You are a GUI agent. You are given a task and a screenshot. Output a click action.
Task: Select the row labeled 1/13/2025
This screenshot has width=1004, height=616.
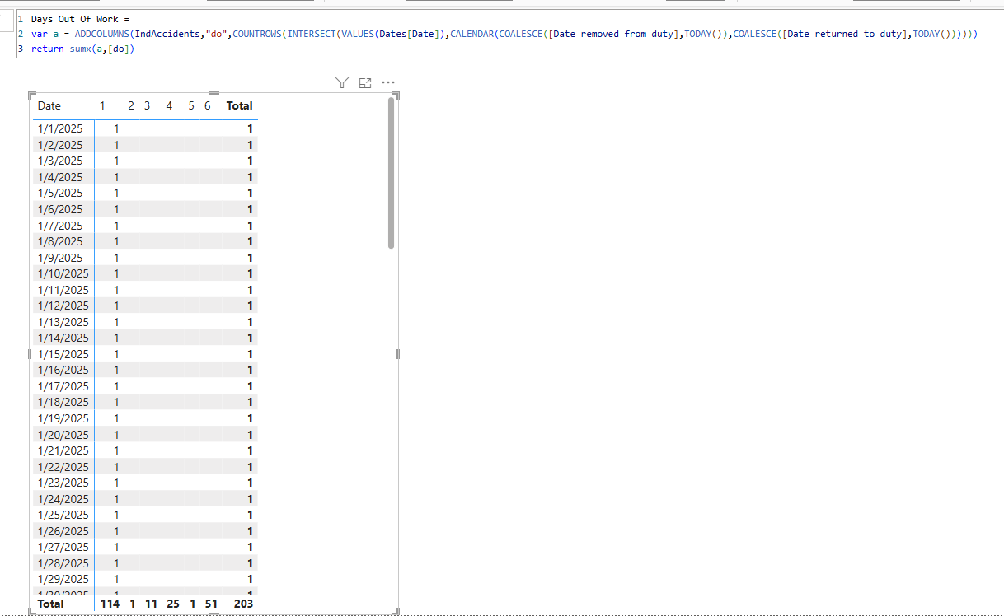click(x=145, y=322)
